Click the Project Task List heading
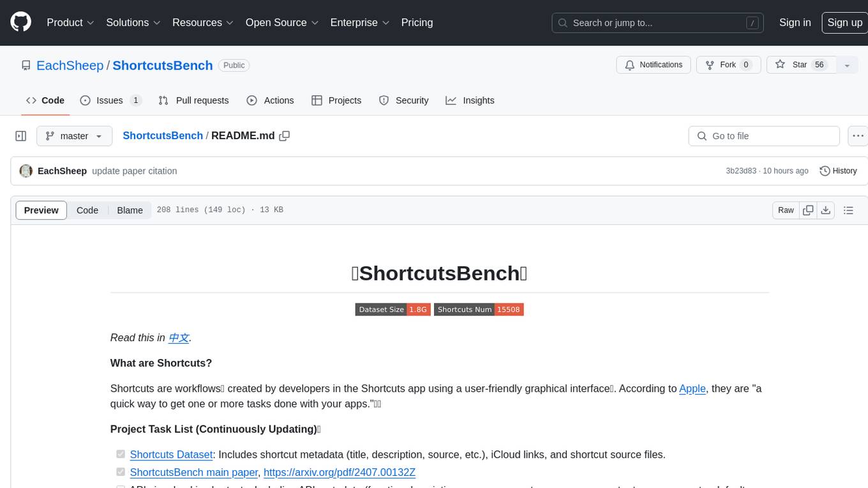This screenshot has width=868, height=488. click(x=215, y=429)
